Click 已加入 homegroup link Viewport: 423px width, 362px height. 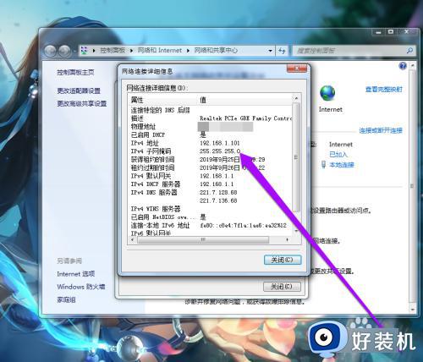[338, 154]
